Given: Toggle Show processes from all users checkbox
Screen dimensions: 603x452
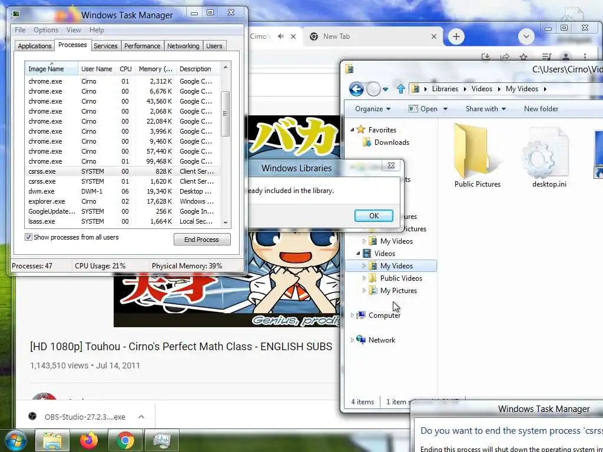Looking at the screenshot, I should [x=28, y=237].
